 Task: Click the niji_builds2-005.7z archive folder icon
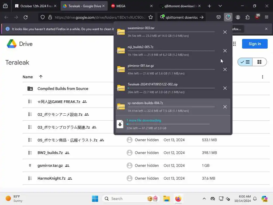pos(121,50)
